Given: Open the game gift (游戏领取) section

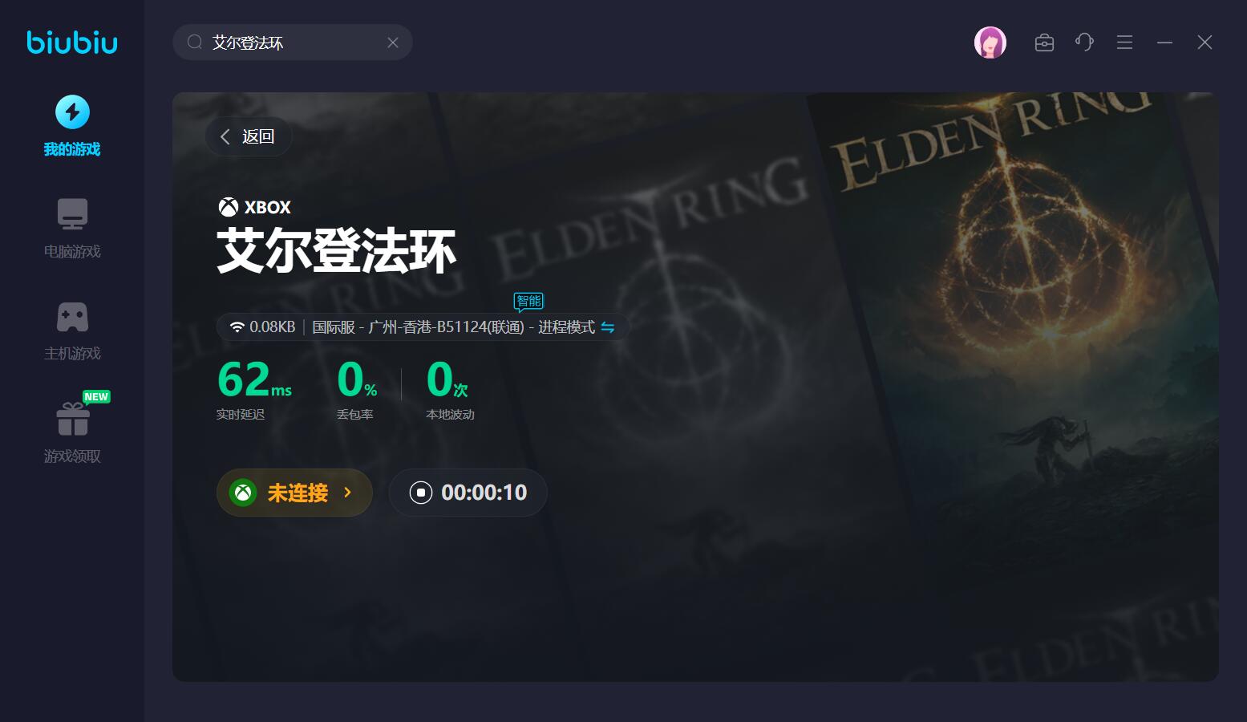Looking at the screenshot, I should click(x=72, y=429).
